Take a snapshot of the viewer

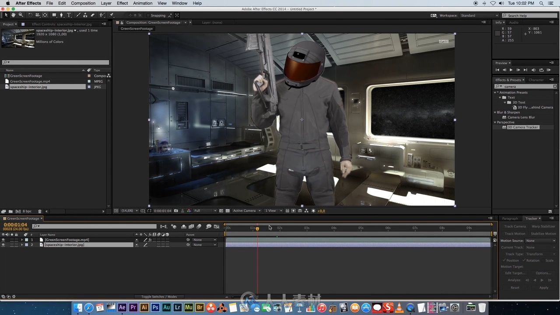176,210
